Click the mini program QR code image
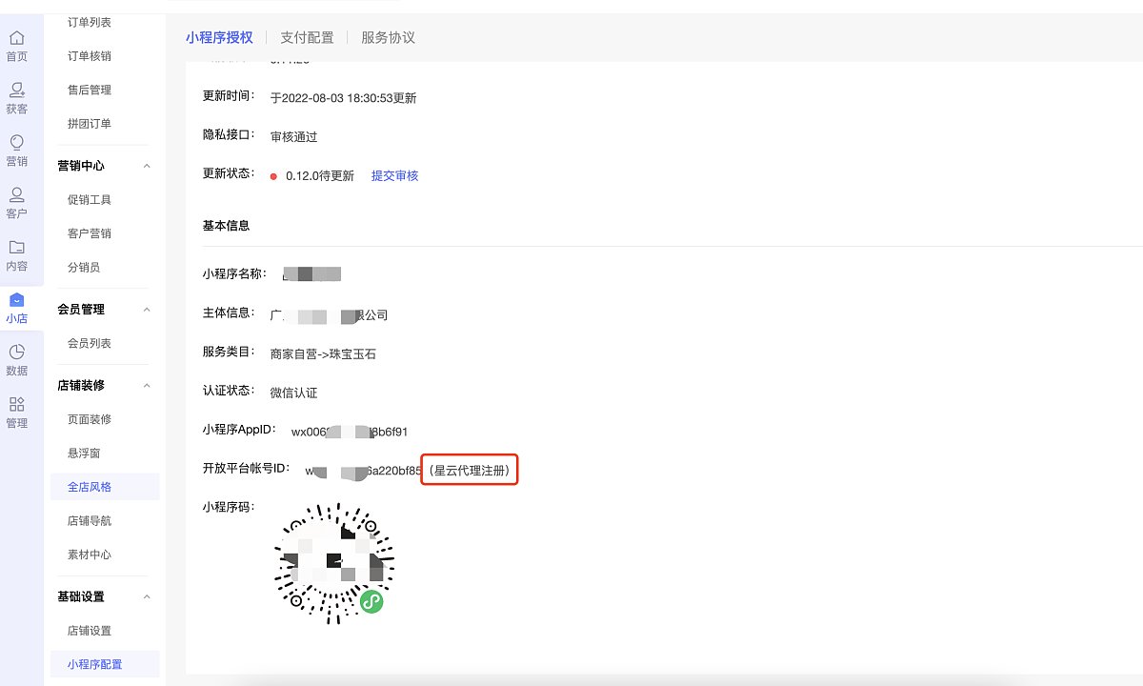The width and height of the screenshot is (1143, 686). tap(334, 564)
